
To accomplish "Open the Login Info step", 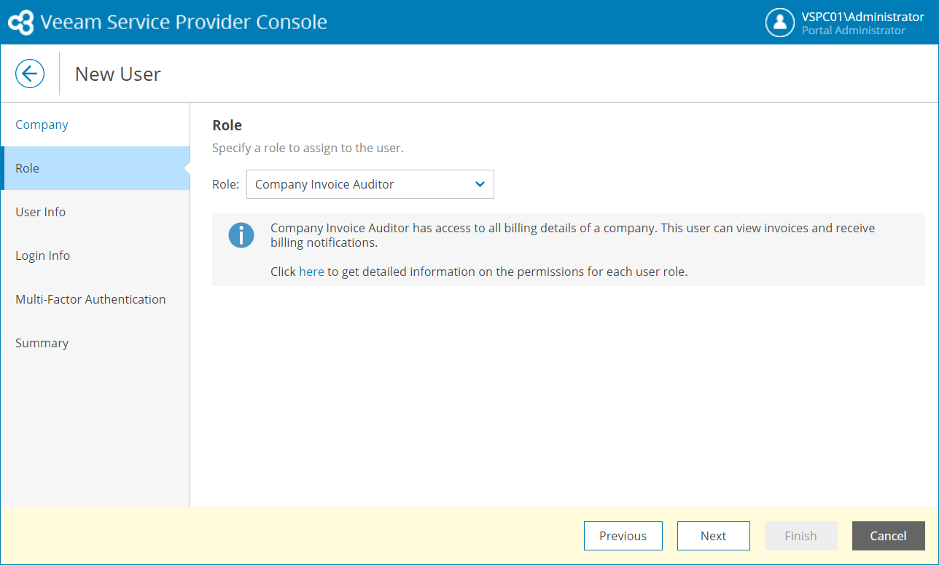I will [x=43, y=256].
